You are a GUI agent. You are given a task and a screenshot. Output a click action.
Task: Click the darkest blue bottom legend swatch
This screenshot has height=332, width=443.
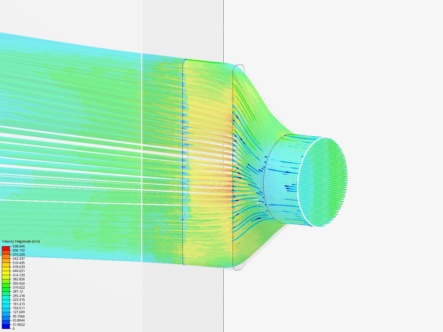(6, 326)
